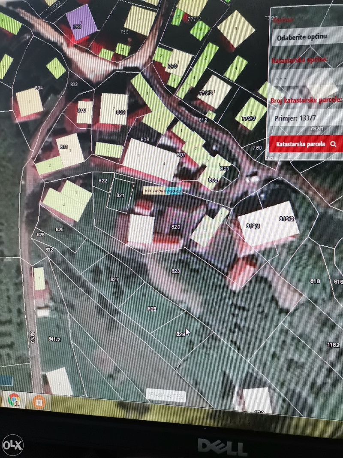Screen dimensions: 343x458
Task: Click parcel label 765
Action: [124, 31]
